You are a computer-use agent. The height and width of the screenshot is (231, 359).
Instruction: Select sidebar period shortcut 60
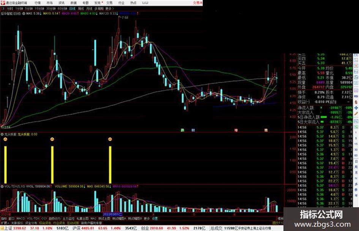(356, 156)
